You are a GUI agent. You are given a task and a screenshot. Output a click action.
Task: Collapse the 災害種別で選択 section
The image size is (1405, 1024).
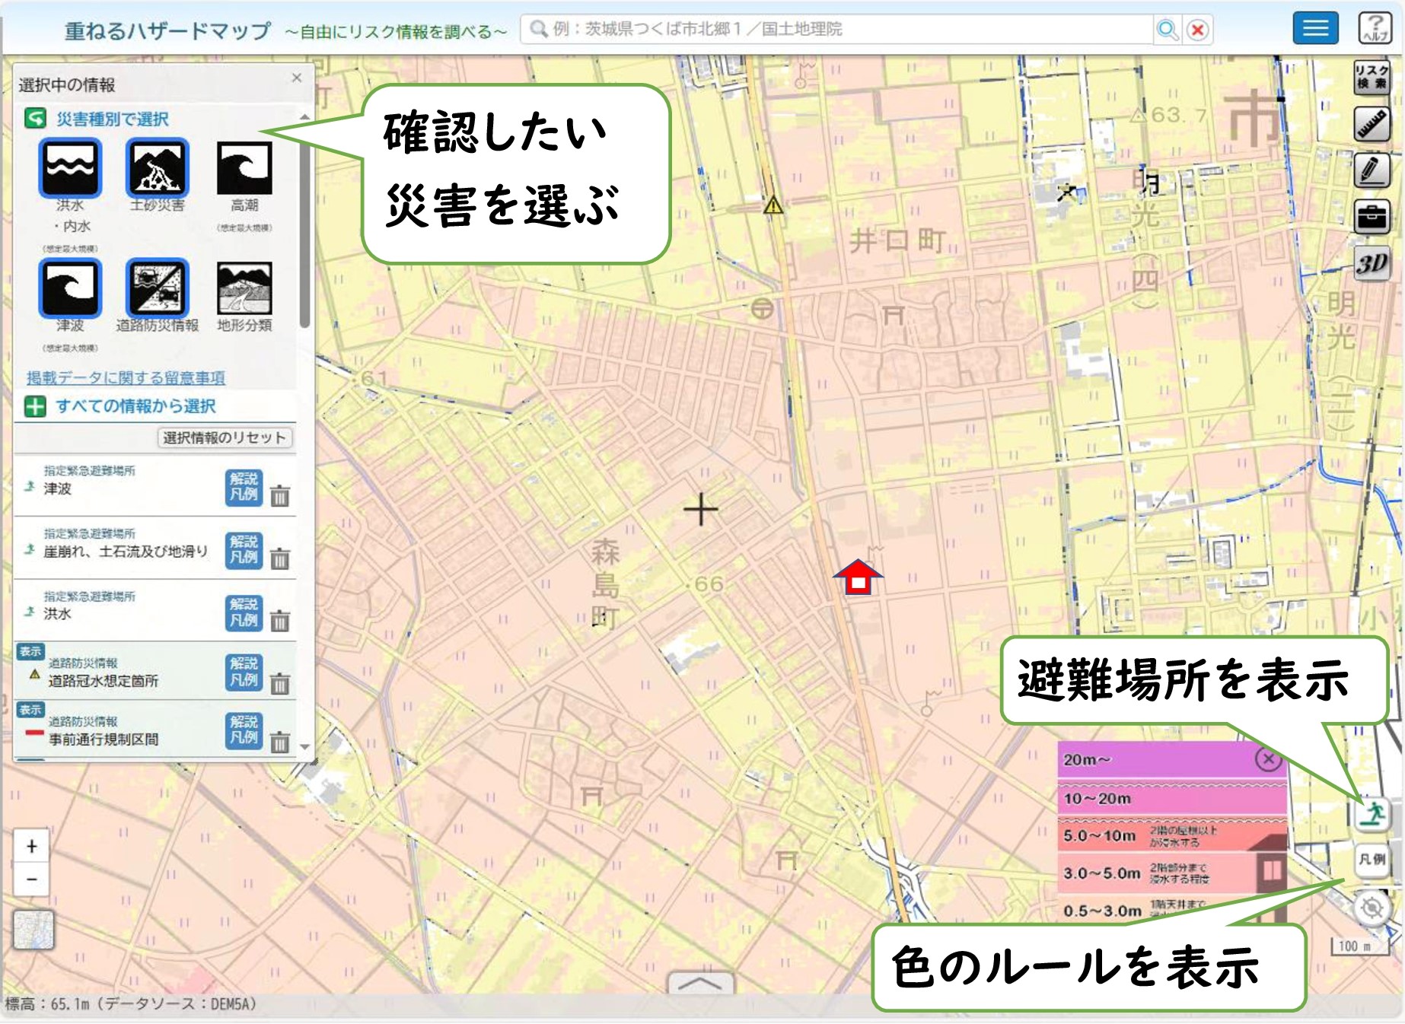35,119
